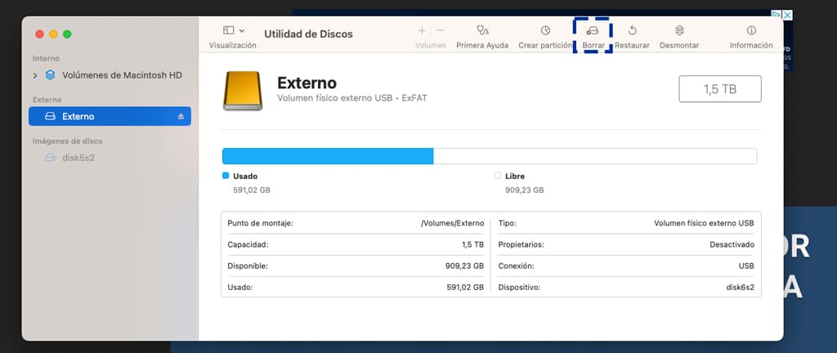Click the white Libre legend swatch
Image resolution: width=837 pixels, height=353 pixels.
(x=498, y=176)
